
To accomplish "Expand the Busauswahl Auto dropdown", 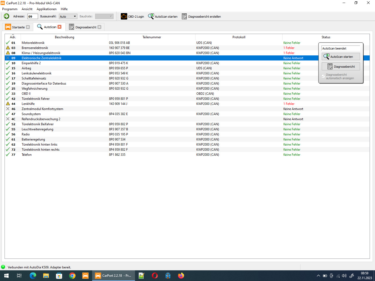I will [75, 16].
